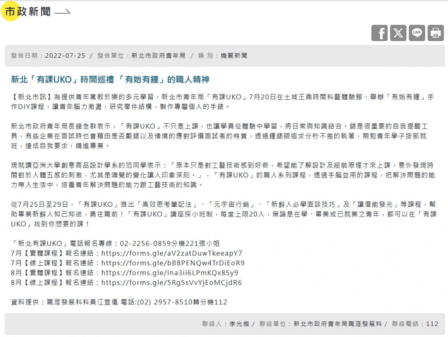Open the 8月實體課程 signup form link
Viewport: 448px width, 337px height.
click(170, 273)
